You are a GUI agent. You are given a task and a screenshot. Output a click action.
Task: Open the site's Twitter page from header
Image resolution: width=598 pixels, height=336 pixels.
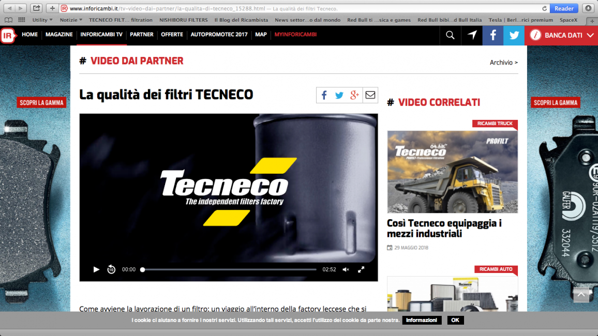coord(514,35)
